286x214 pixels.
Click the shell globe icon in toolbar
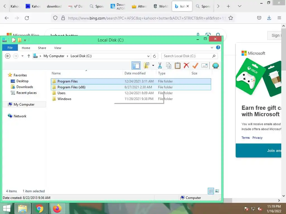pos(215,65)
